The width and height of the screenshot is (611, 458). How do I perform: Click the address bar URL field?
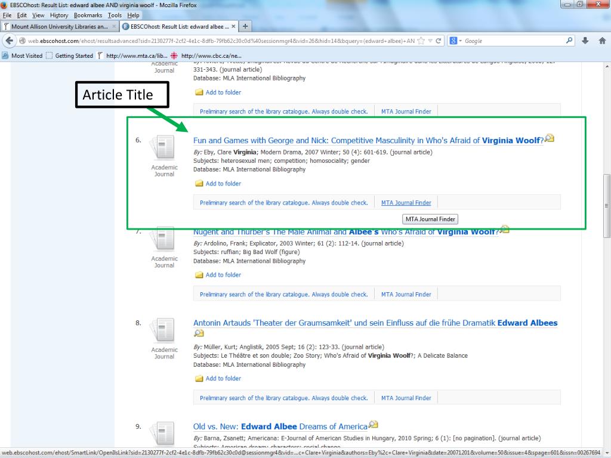click(x=221, y=41)
